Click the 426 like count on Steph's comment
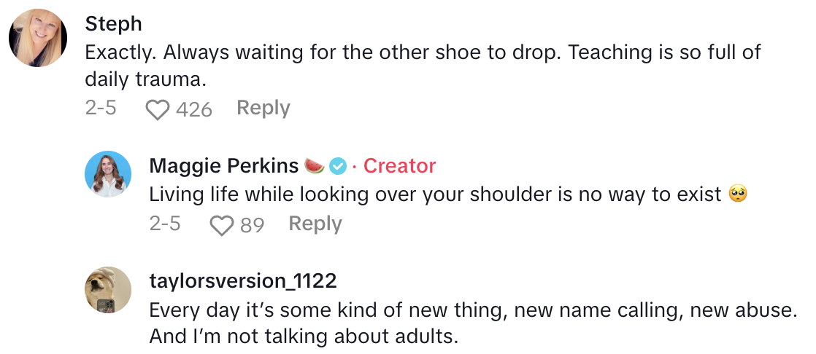Screen dimensions: 816x354 tap(194, 110)
